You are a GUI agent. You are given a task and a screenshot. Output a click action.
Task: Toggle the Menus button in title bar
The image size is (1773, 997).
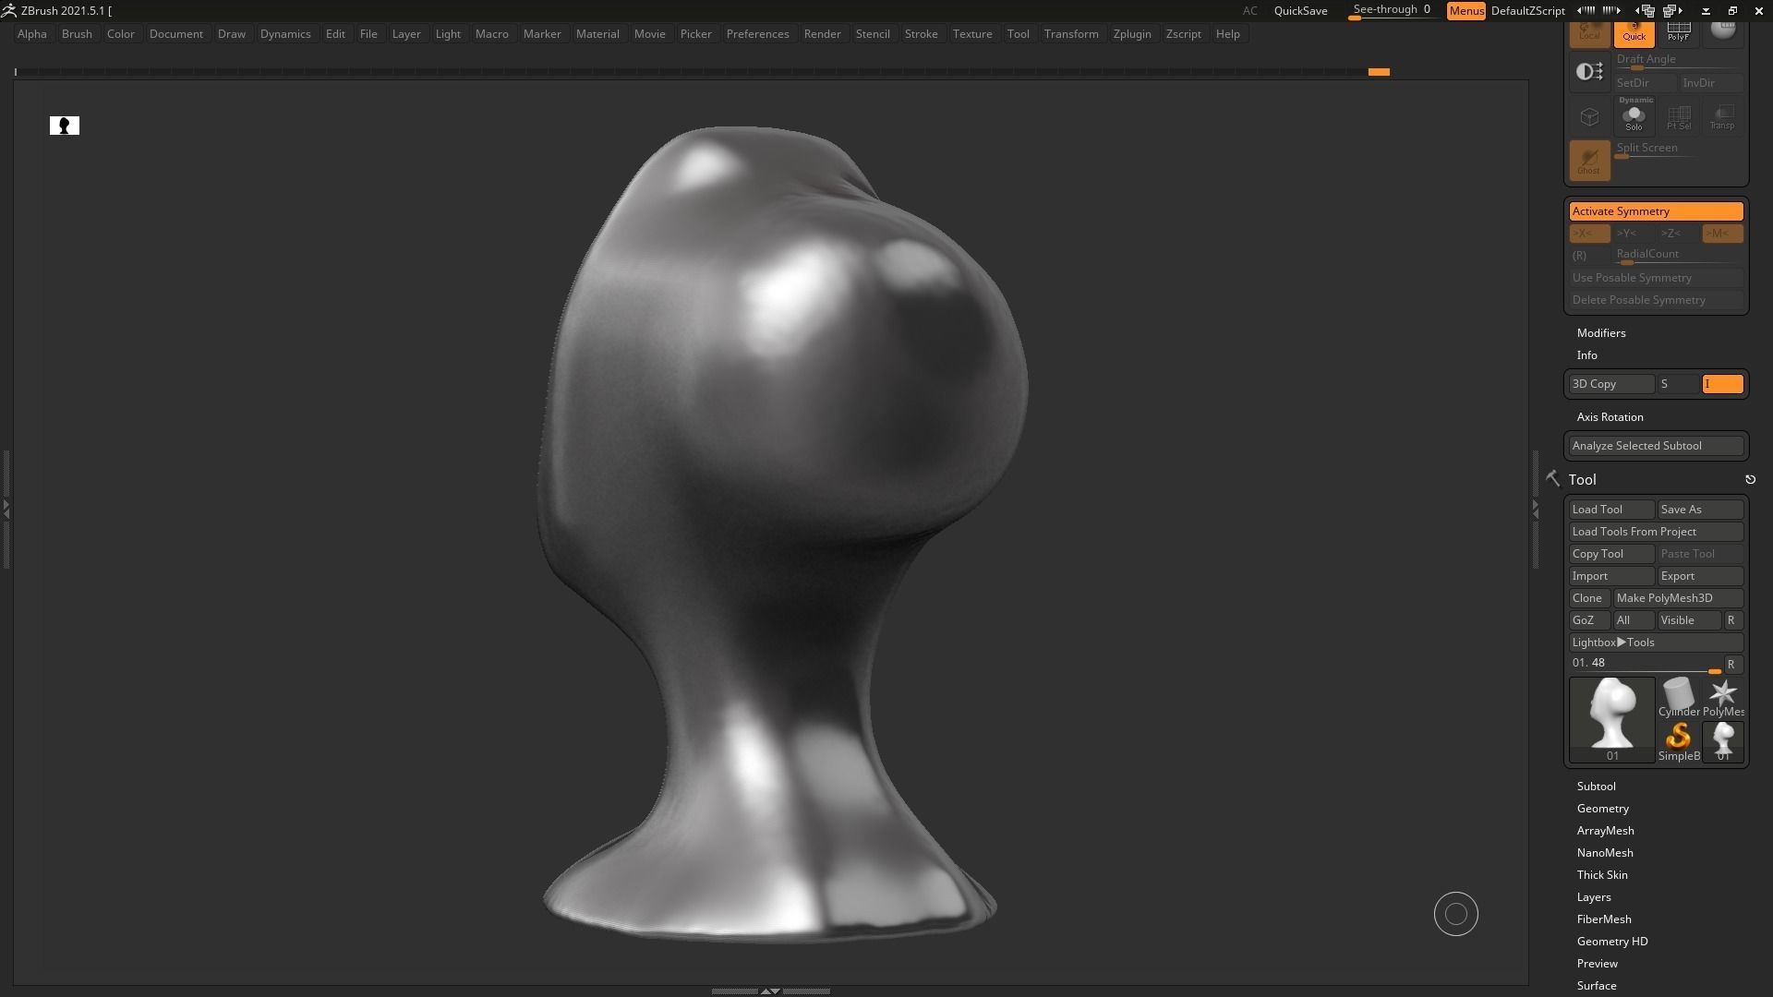(x=1466, y=10)
